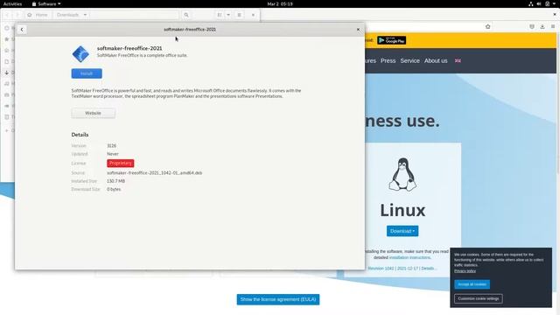Click the softmaker-freeoffice-2021 app icon

(80, 54)
